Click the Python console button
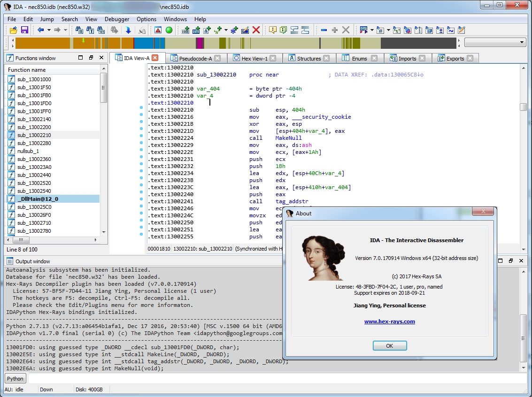532x397 pixels. (15, 379)
